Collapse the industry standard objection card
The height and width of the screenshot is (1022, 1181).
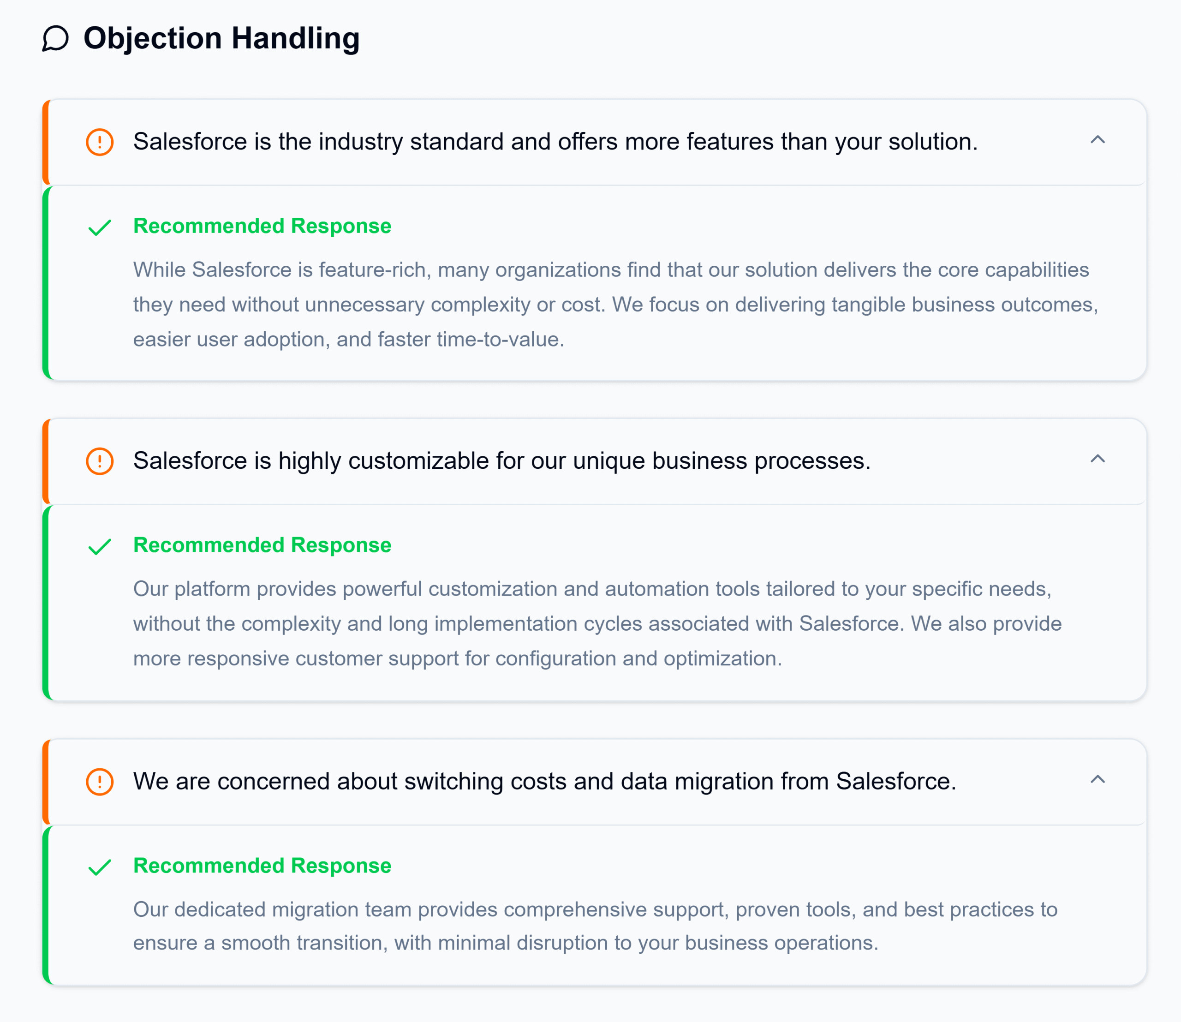tap(1099, 141)
